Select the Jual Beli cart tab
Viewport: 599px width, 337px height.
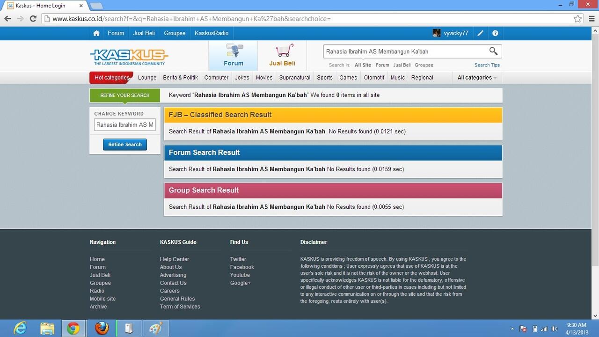click(282, 56)
